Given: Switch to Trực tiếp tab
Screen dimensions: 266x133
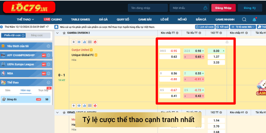Looking at the screenshot, I should pos(43,90).
